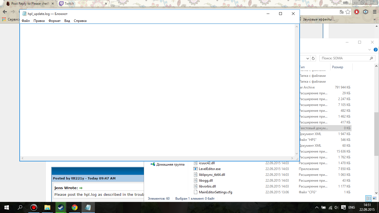Screen dimensions: 379x213
Task: Click the eye-shaped extension icon in Chrome
Action: tap(366, 12)
